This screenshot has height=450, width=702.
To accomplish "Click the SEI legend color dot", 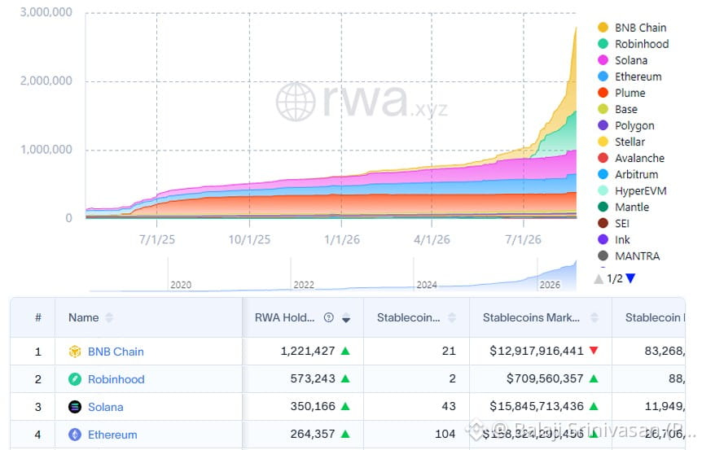I will coord(603,224).
